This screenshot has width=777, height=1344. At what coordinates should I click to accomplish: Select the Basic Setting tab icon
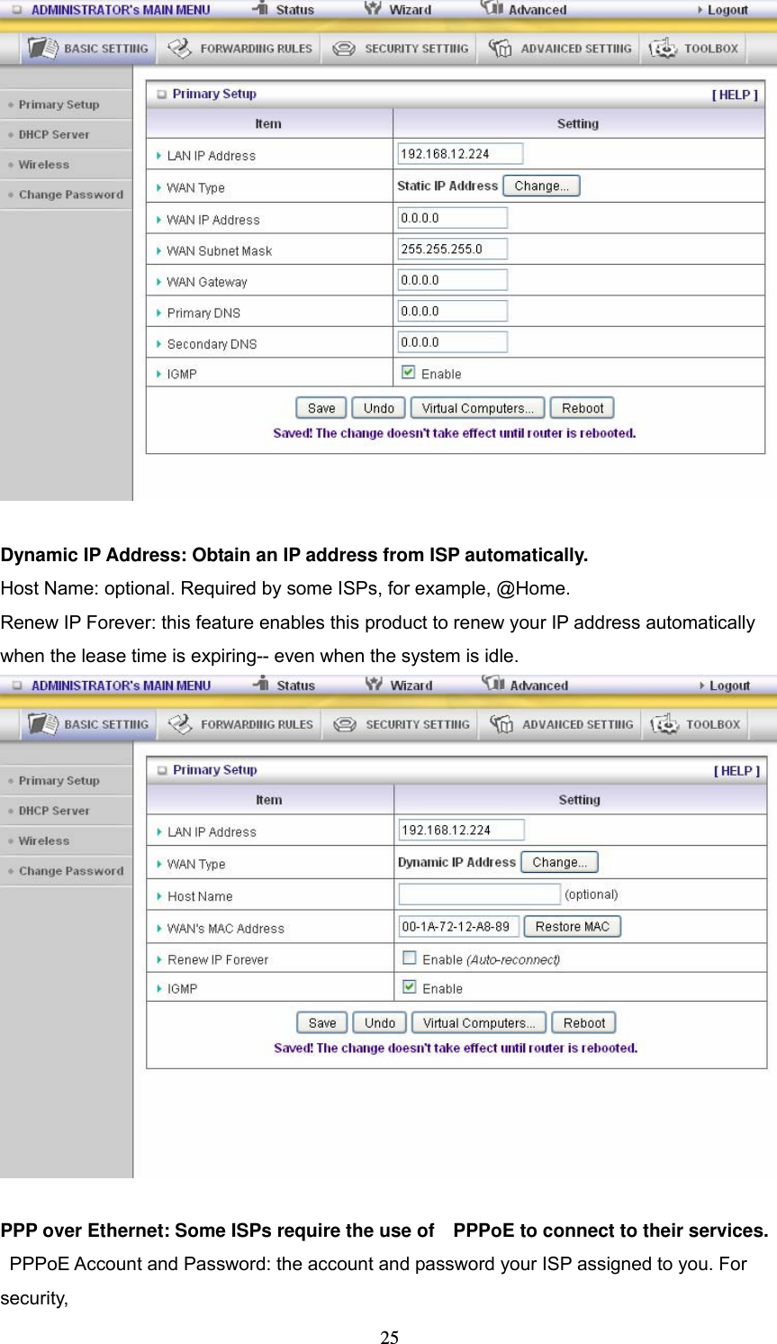click(43, 48)
